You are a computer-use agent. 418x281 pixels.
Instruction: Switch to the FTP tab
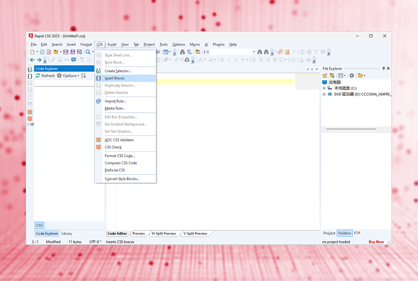(357, 233)
